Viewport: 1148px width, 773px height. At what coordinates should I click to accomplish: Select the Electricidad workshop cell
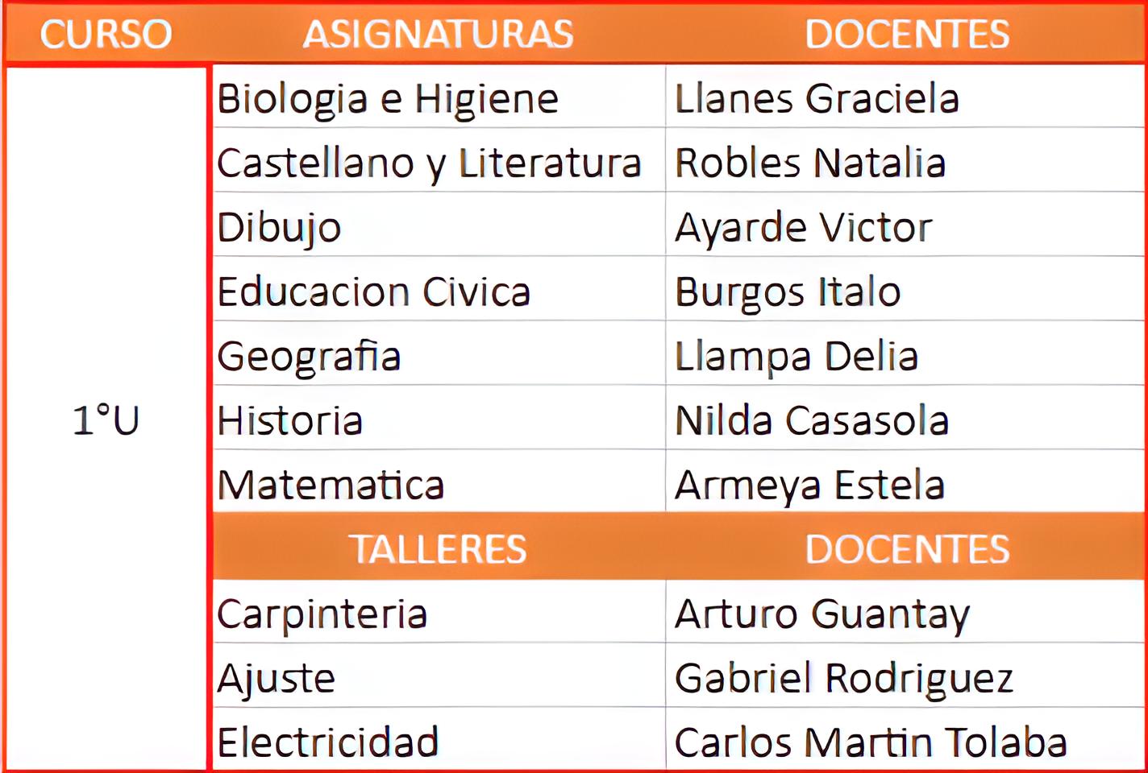click(327, 742)
